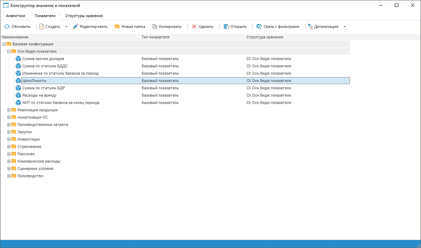Switch to the Аналитики tab
Image resolution: width=421 pixels, height=248 pixels.
point(16,16)
